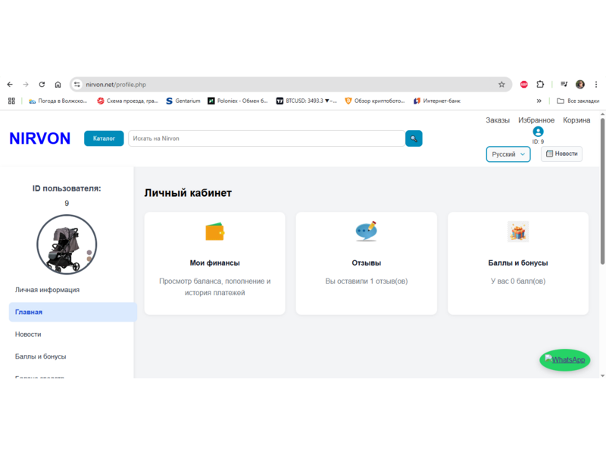Open Баллы и бонусы in sidebar menu

coord(40,356)
